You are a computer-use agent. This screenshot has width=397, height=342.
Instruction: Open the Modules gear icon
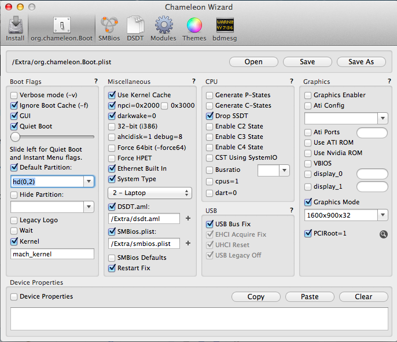click(x=163, y=28)
